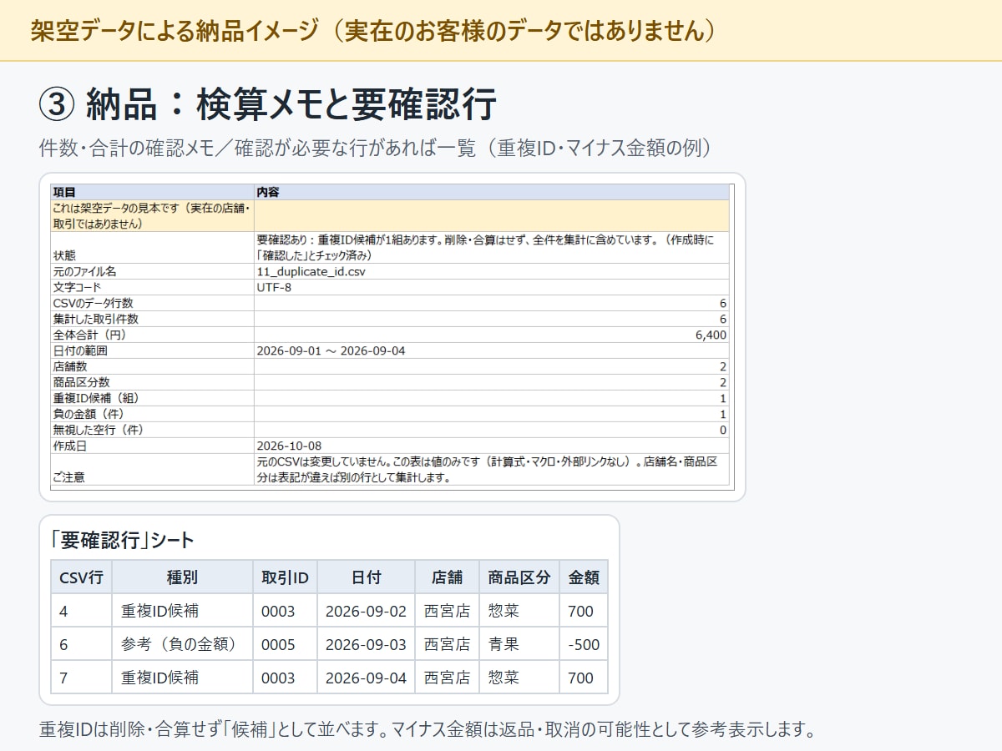Viewport: 1002px width, 751px height.
Task: Click the '全体合計（円）' label
Action: click(89, 335)
